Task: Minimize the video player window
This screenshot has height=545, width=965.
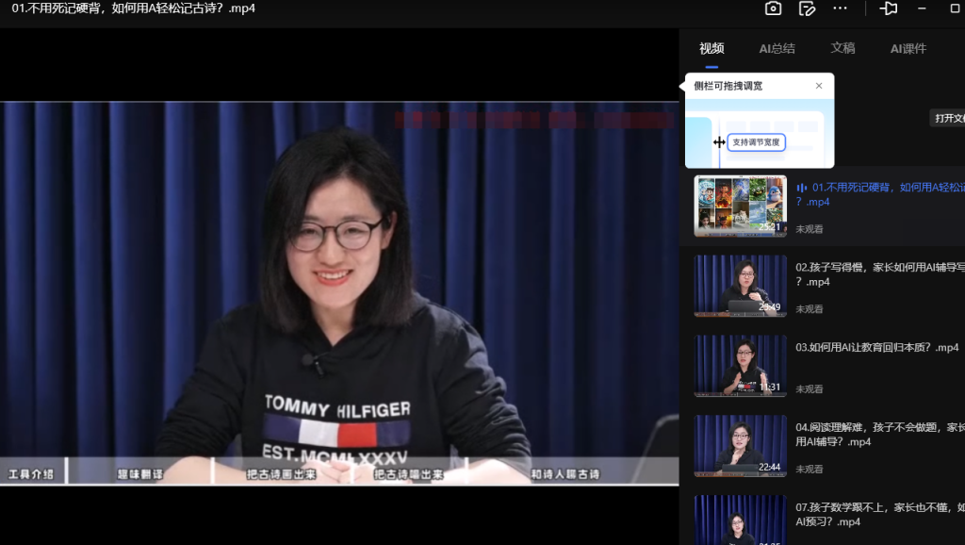Action: click(x=922, y=8)
